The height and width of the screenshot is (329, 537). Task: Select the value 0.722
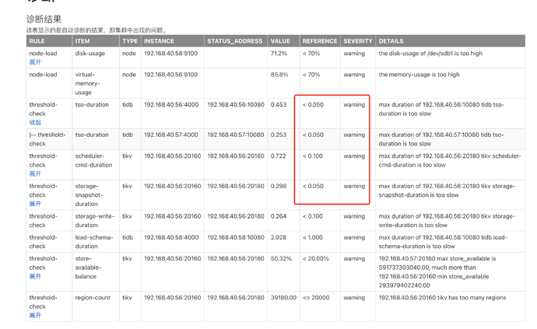point(279,156)
